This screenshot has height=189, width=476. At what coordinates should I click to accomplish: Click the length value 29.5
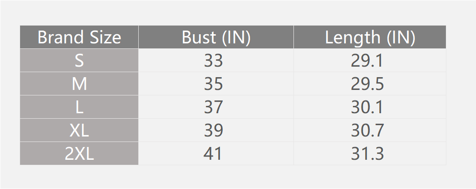pyautogui.click(x=367, y=84)
